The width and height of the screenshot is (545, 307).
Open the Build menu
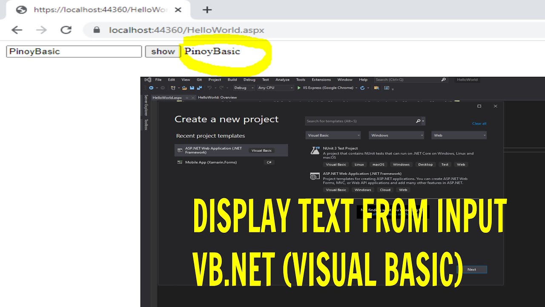(232, 80)
